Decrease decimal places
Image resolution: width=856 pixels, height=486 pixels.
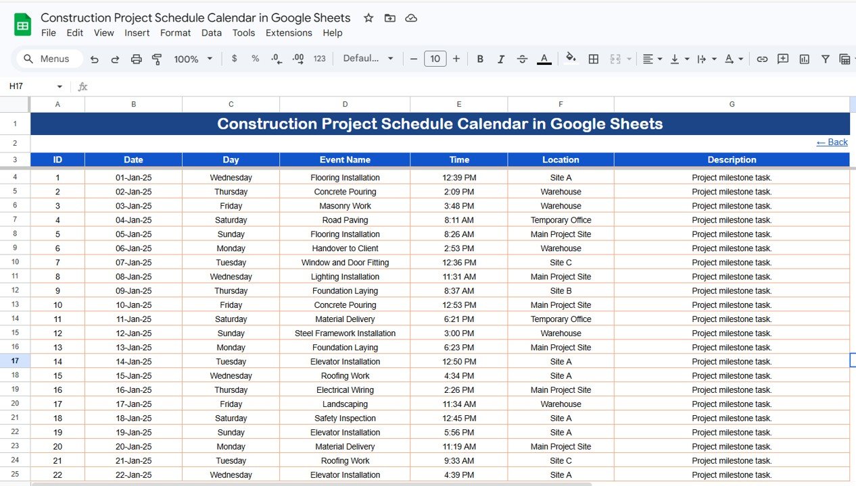click(277, 59)
